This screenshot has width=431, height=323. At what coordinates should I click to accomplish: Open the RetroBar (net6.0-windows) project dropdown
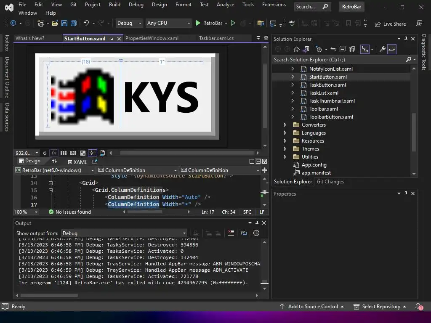54,170
